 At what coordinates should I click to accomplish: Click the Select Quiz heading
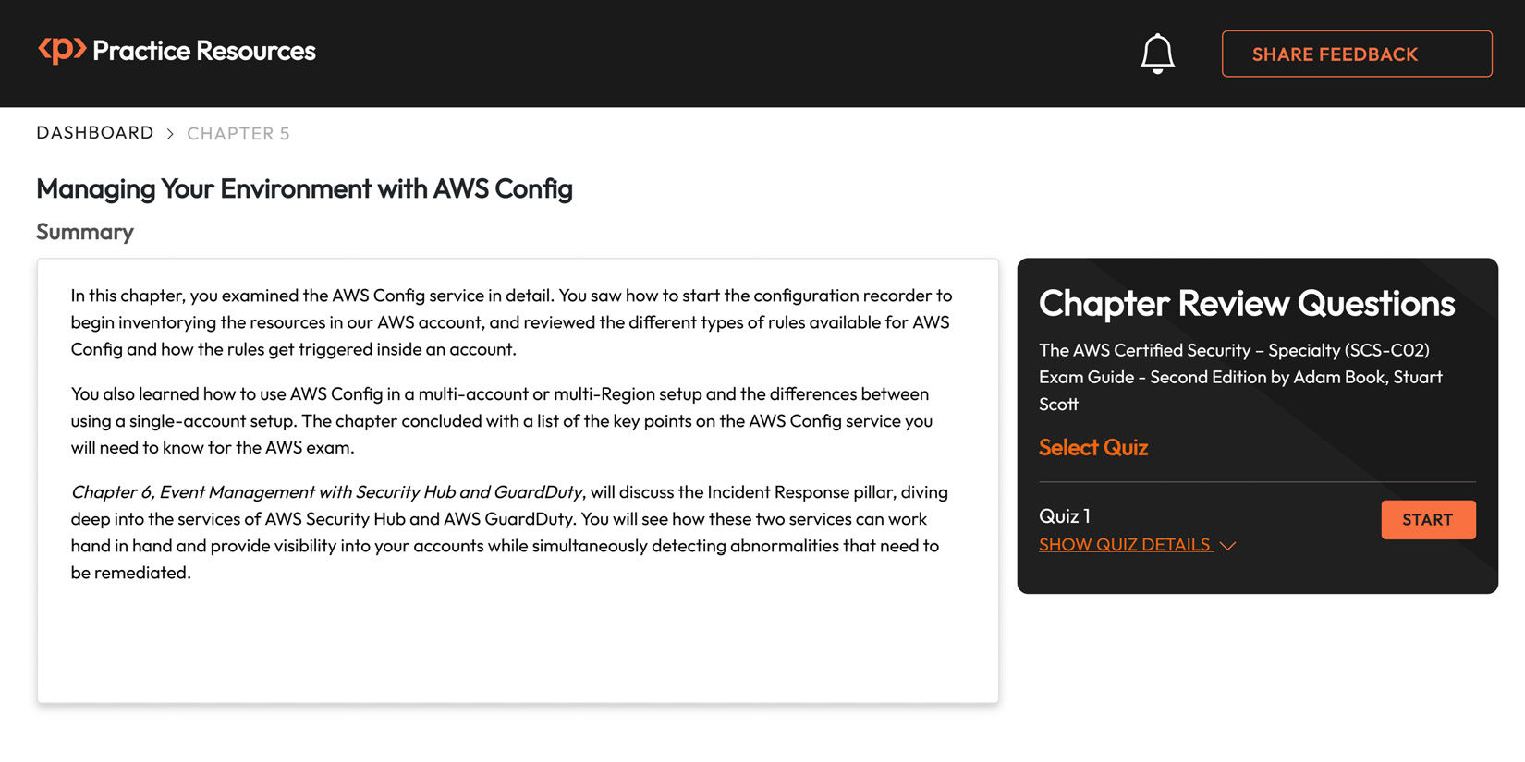click(x=1093, y=447)
